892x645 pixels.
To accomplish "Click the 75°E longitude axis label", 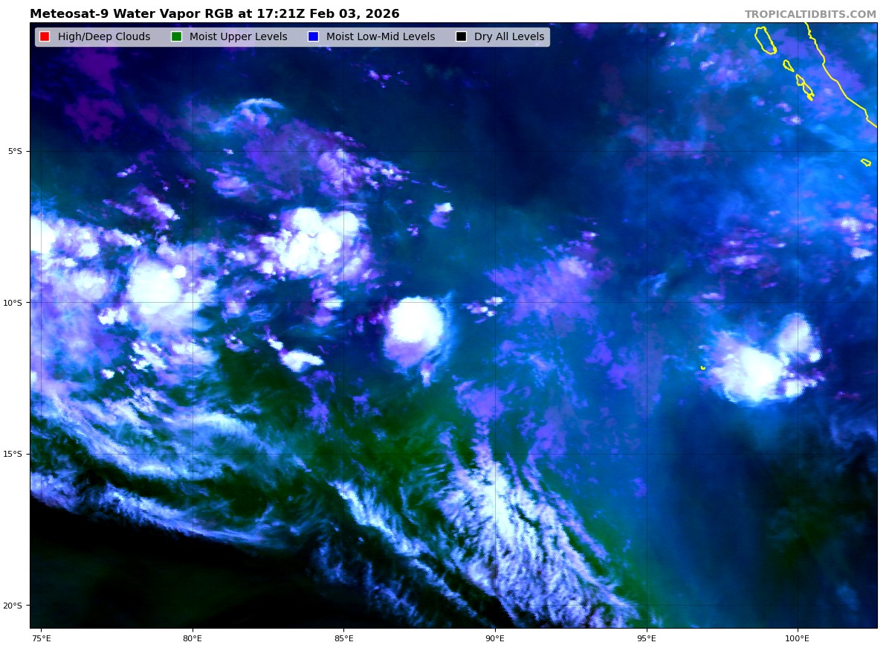I will (x=42, y=638).
